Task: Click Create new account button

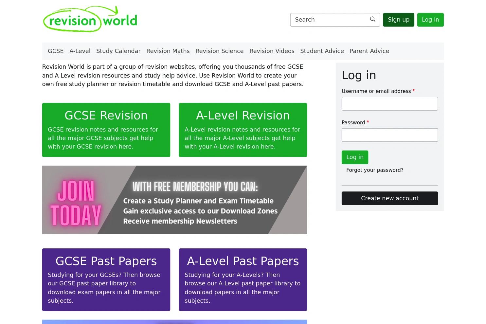Action: pos(390,198)
